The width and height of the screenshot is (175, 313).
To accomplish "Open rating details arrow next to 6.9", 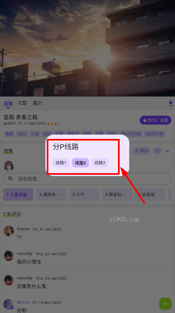I will (x=58, y=124).
